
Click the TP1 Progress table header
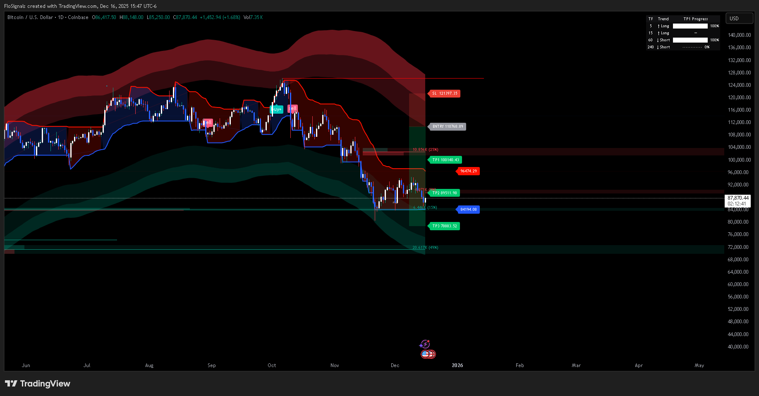[695, 19]
